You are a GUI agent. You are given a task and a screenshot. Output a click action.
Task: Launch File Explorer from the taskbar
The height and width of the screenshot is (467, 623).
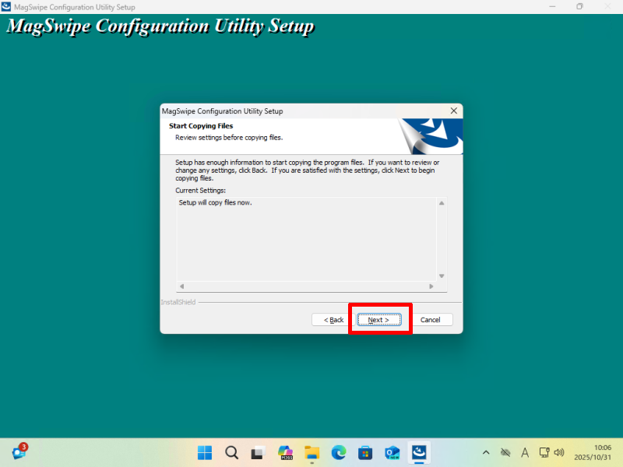click(x=311, y=452)
